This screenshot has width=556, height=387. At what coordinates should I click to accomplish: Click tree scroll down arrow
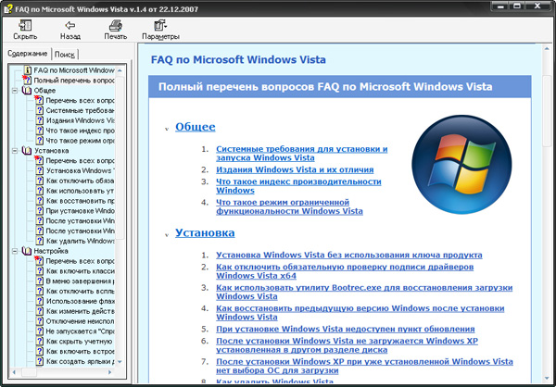120,362
